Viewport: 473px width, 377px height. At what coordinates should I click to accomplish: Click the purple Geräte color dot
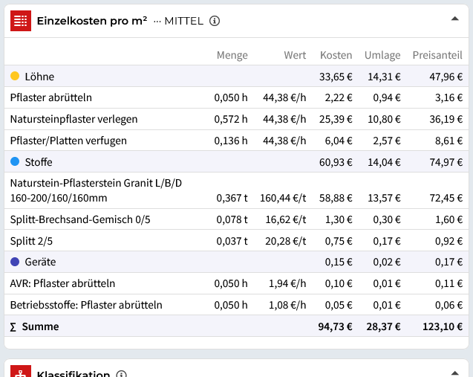(x=15, y=262)
